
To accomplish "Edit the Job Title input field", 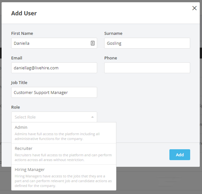I will 54,92.
